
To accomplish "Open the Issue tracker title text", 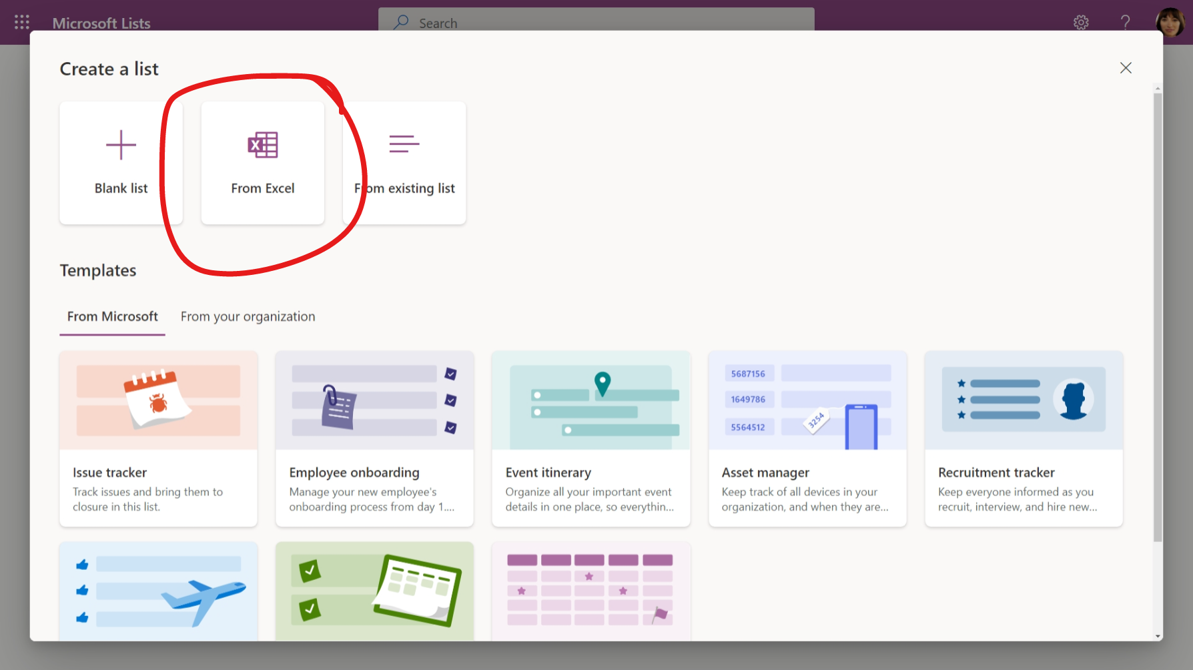I will point(109,472).
